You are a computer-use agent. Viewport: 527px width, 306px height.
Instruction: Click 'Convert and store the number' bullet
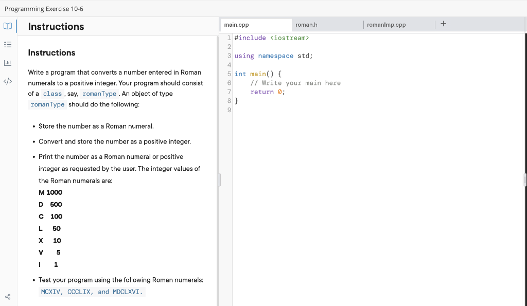115,141
